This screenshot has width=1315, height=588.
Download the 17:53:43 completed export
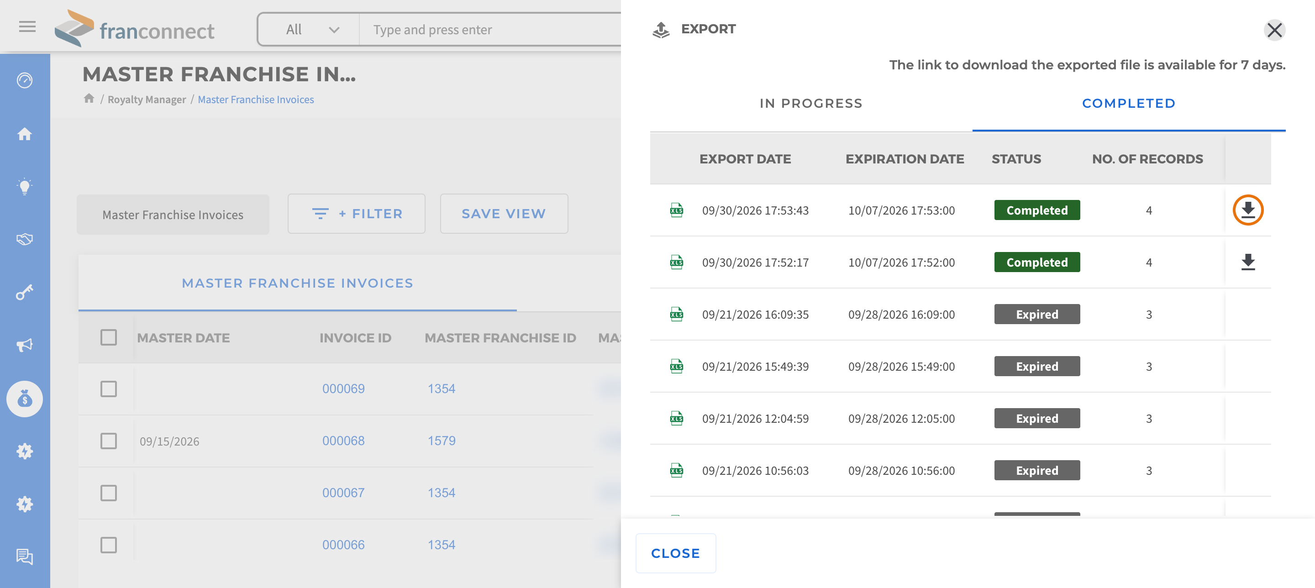coord(1247,210)
